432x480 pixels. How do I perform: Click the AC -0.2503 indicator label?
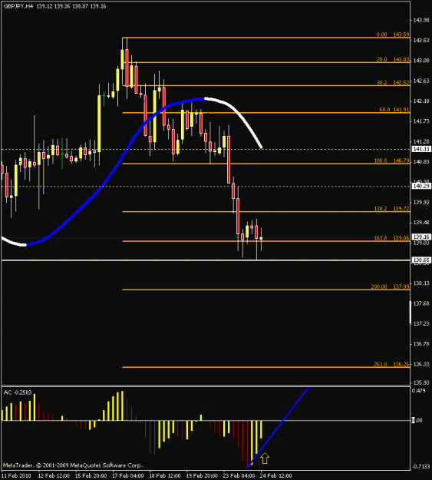point(18,392)
